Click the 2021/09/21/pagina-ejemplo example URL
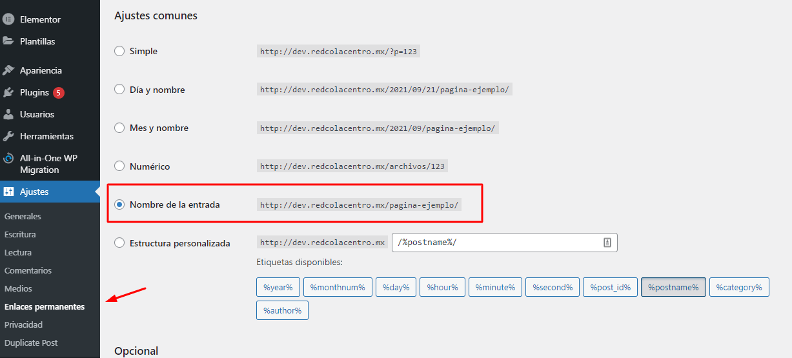 point(385,90)
